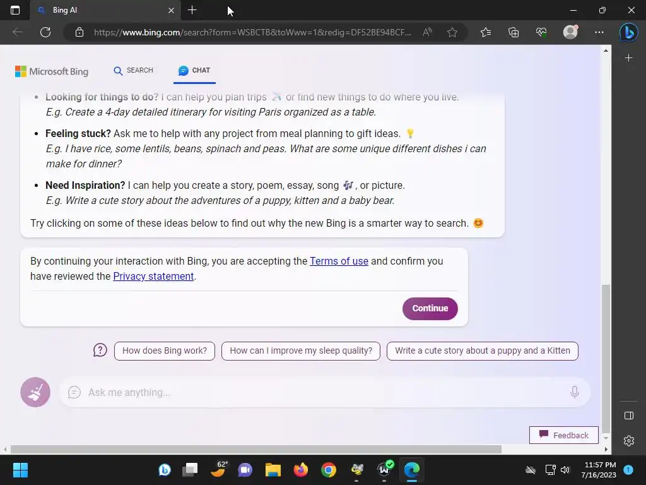Click the Tab actions menu icon
Screen dimensions: 646x485
15,10
